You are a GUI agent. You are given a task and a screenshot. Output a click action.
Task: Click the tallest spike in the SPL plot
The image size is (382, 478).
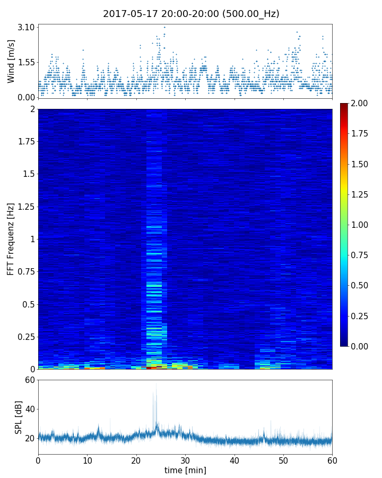point(156,384)
